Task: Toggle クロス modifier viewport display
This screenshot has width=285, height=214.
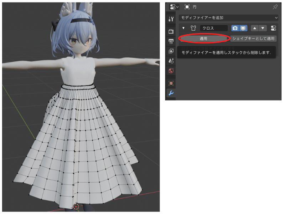Action: (x=243, y=28)
